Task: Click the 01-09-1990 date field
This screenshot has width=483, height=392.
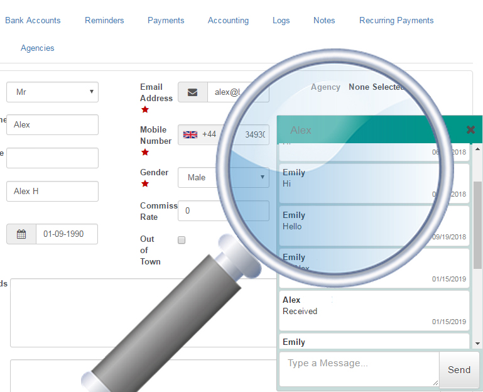Action: (x=67, y=234)
